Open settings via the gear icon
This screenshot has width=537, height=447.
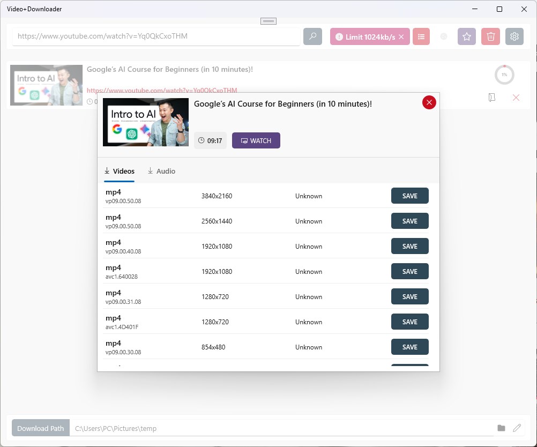[x=514, y=36]
